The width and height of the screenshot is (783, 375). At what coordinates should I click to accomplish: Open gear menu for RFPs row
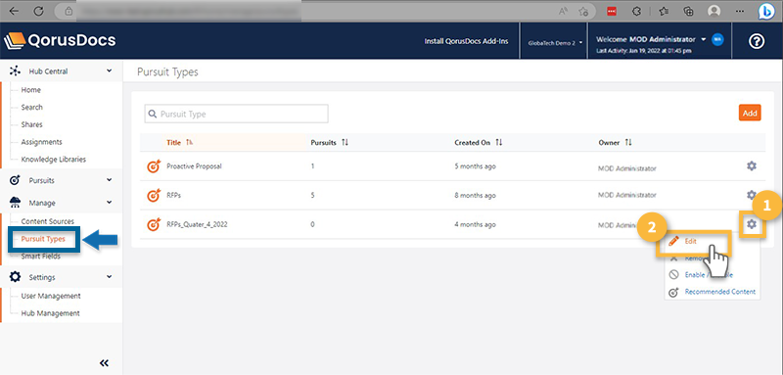click(752, 194)
